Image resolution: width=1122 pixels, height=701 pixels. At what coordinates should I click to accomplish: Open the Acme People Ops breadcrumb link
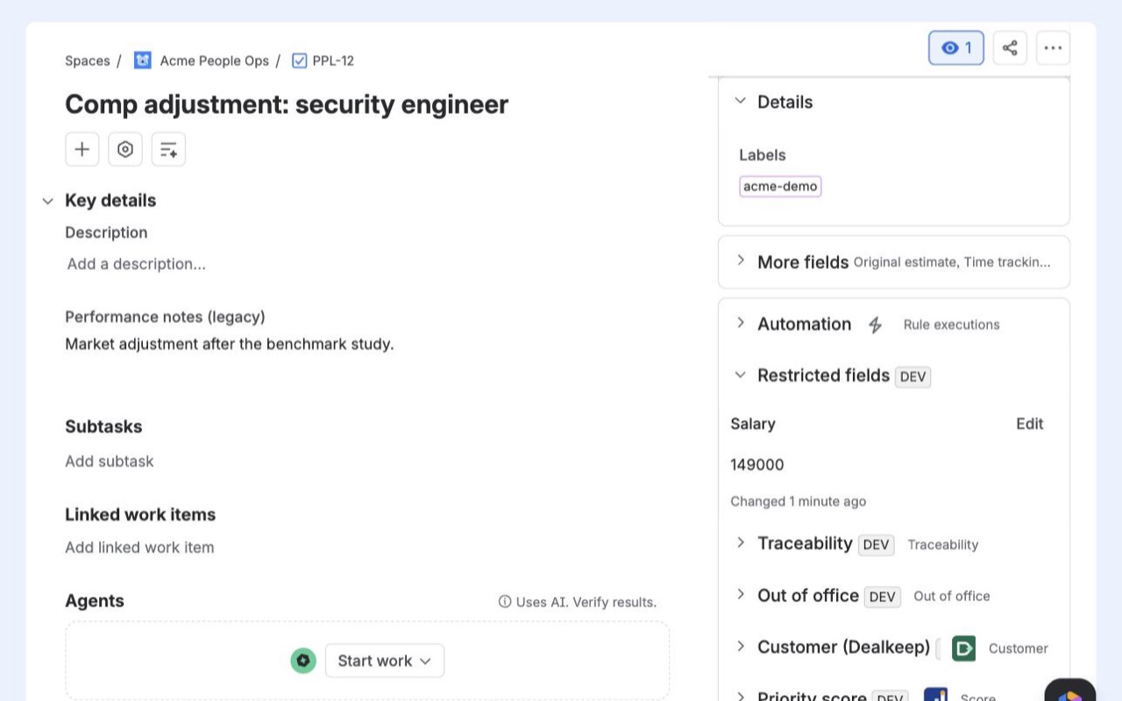click(215, 60)
